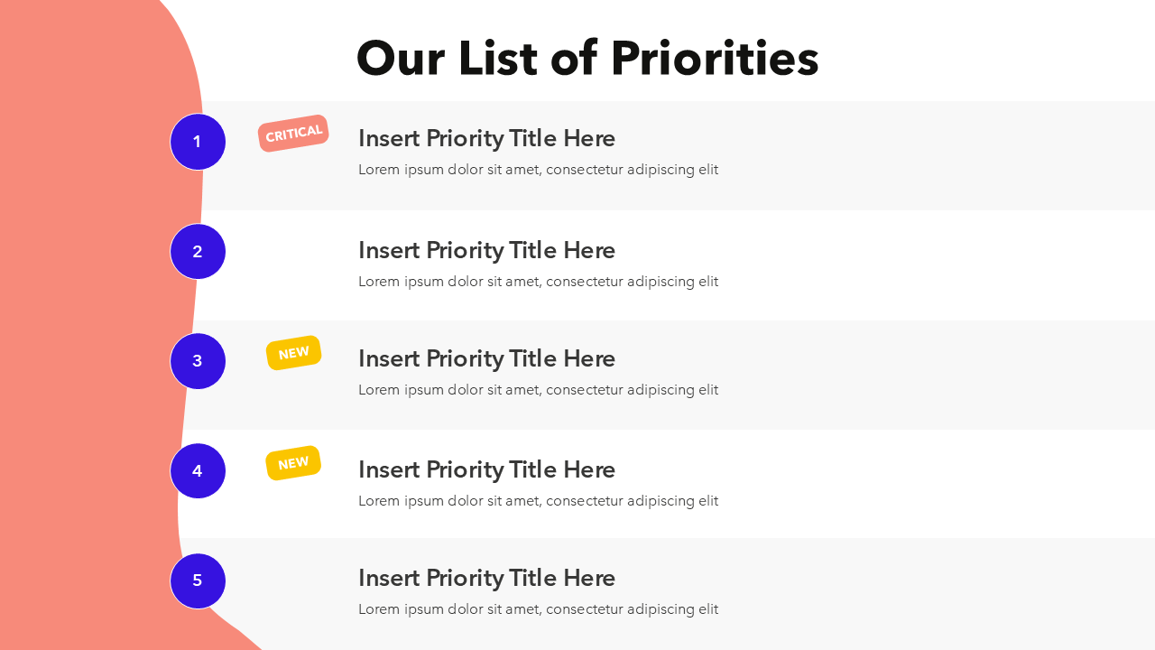Click the number 3 circle badge
Screen dimensions: 1155x650
point(198,361)
